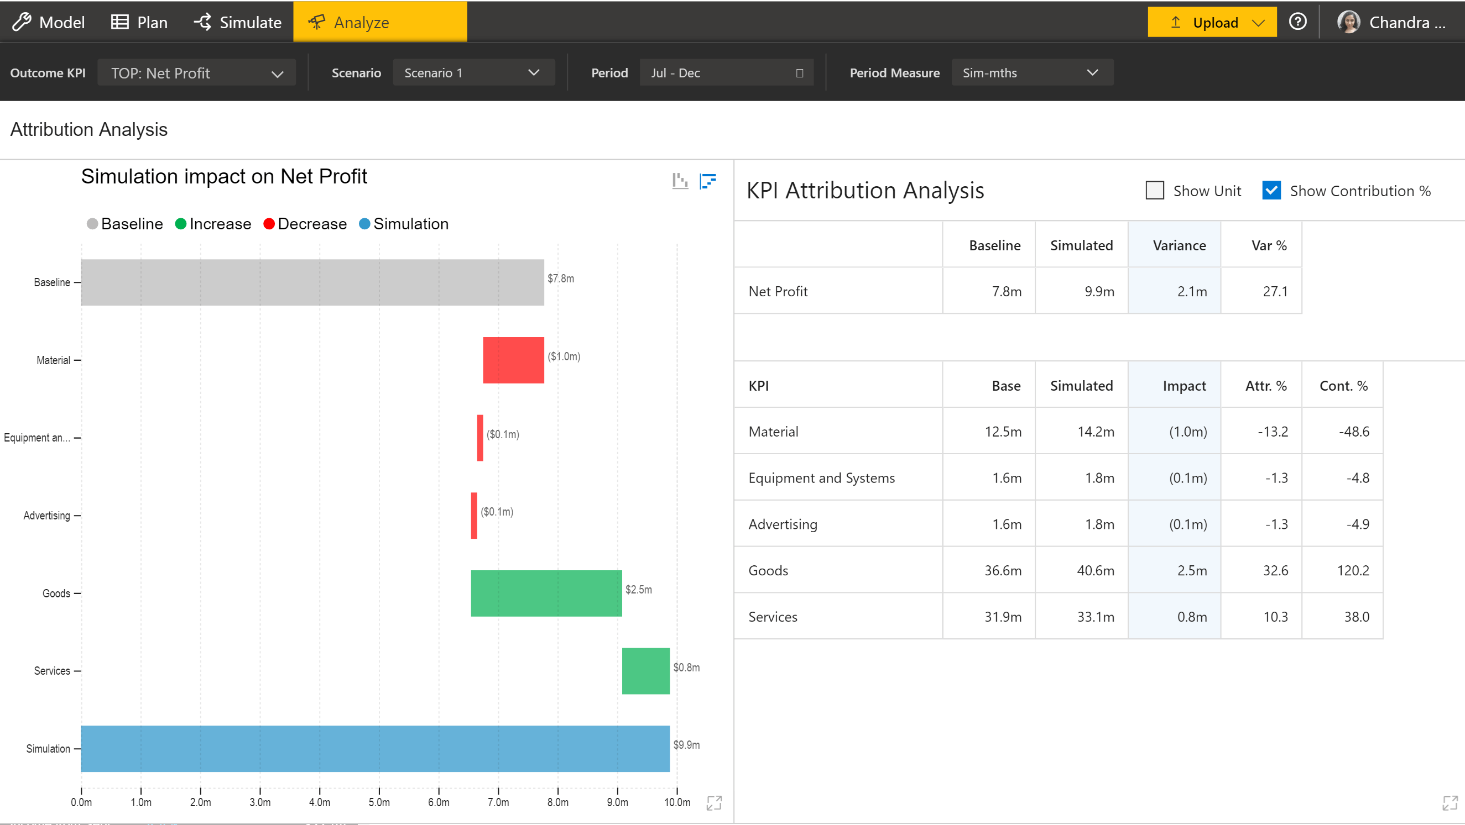Enable the Show Unit checkbox
The height and width of the screenshot is (825, 1465).
click(x=1155, y=190)
